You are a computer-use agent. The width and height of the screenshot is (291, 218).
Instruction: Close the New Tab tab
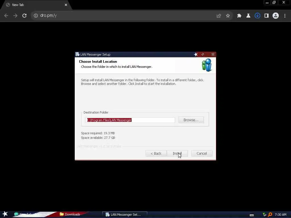pos(66,5)
